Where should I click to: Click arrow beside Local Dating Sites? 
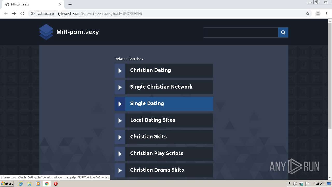click(x=120, y=121)
